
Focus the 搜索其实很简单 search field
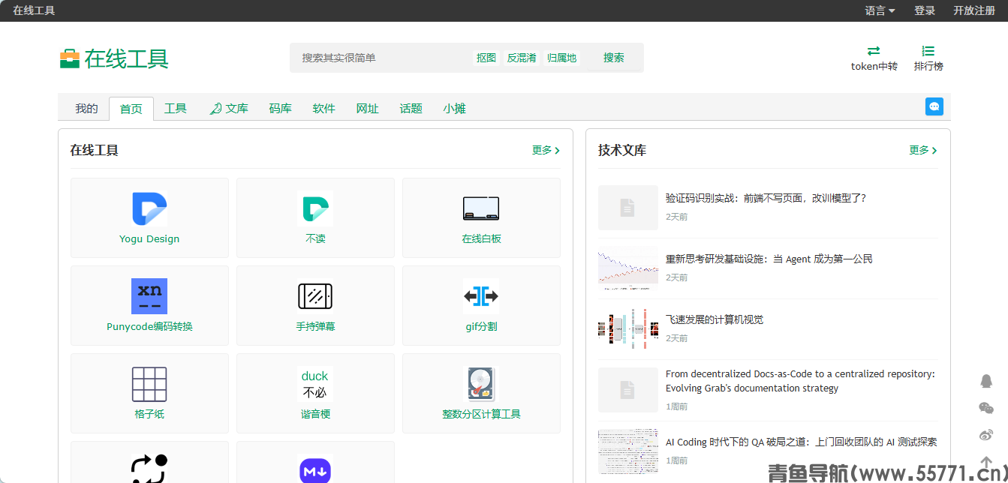click(383, 58)
